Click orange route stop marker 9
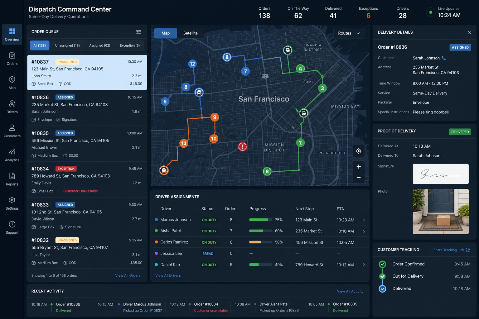The height and width of the screenshot is (319, 479). pyautogui.click(x=215, y=117)
